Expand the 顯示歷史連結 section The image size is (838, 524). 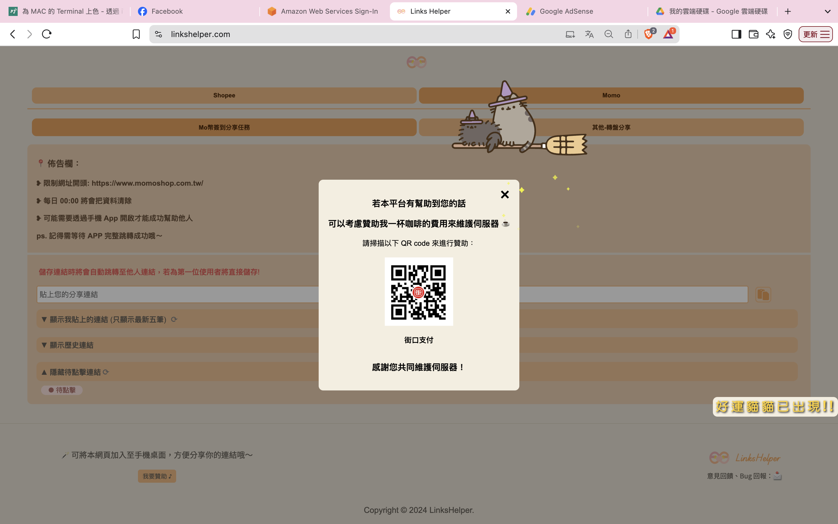pyautogui.click(x=417, y=345)
